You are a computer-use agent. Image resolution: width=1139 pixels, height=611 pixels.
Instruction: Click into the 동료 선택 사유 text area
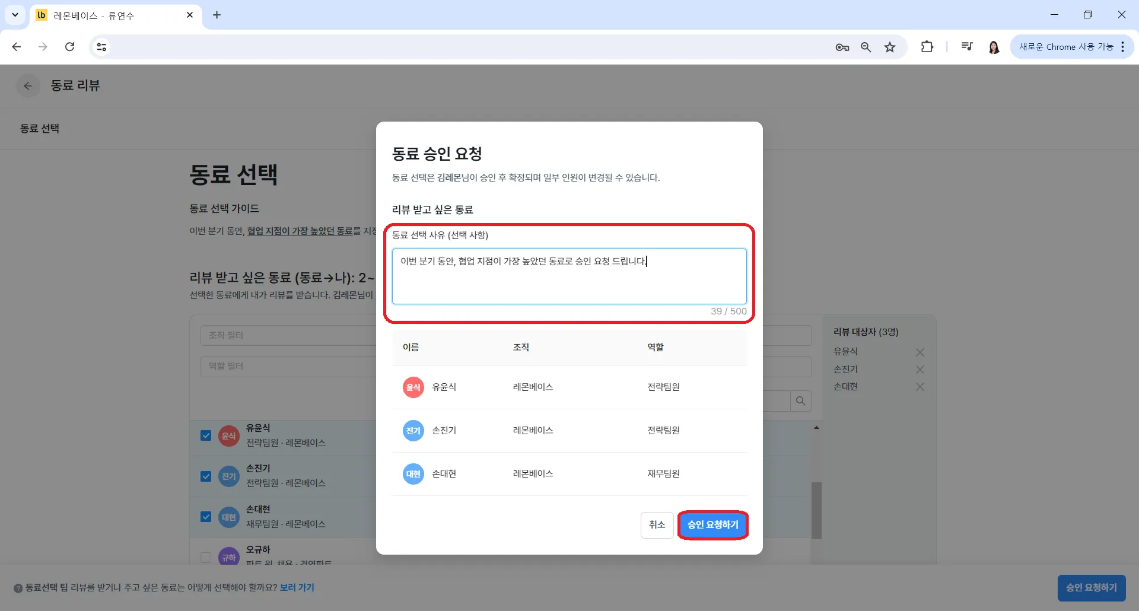[569, 276]
